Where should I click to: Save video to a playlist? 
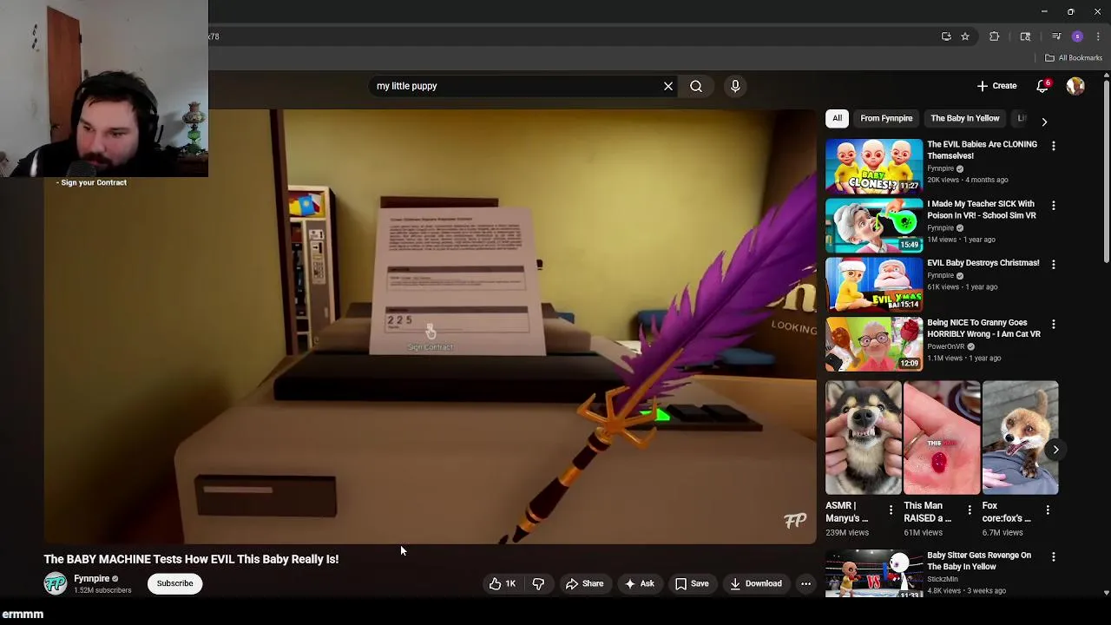tap(692, 583)
